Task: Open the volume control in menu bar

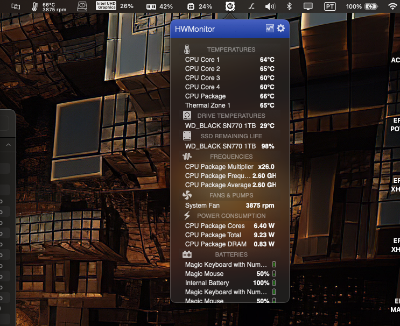Action: 270,6
